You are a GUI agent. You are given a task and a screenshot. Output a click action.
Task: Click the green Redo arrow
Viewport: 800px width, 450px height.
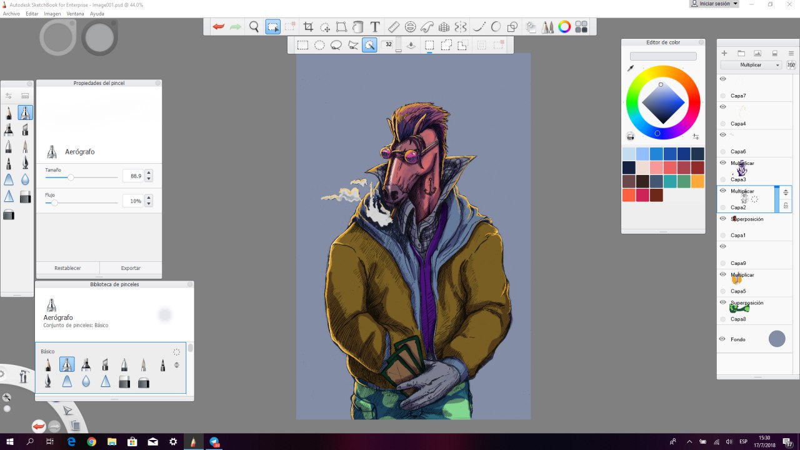click(x=235, y=27)
